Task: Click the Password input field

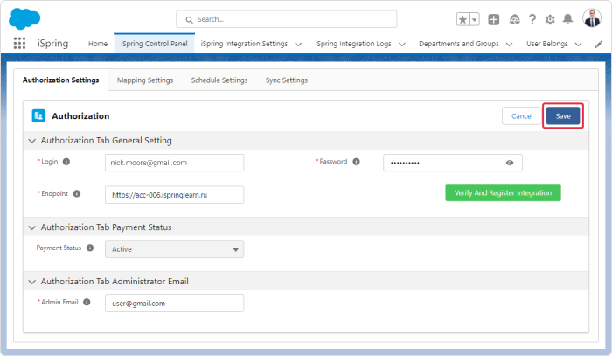Action: tap(453, 163)
